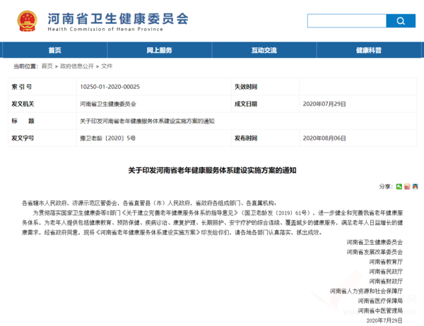Screen dimensions: 424x326
Task: Click signature 河南省人力资源和社会保障厅
Action: (x=366, y=291)
